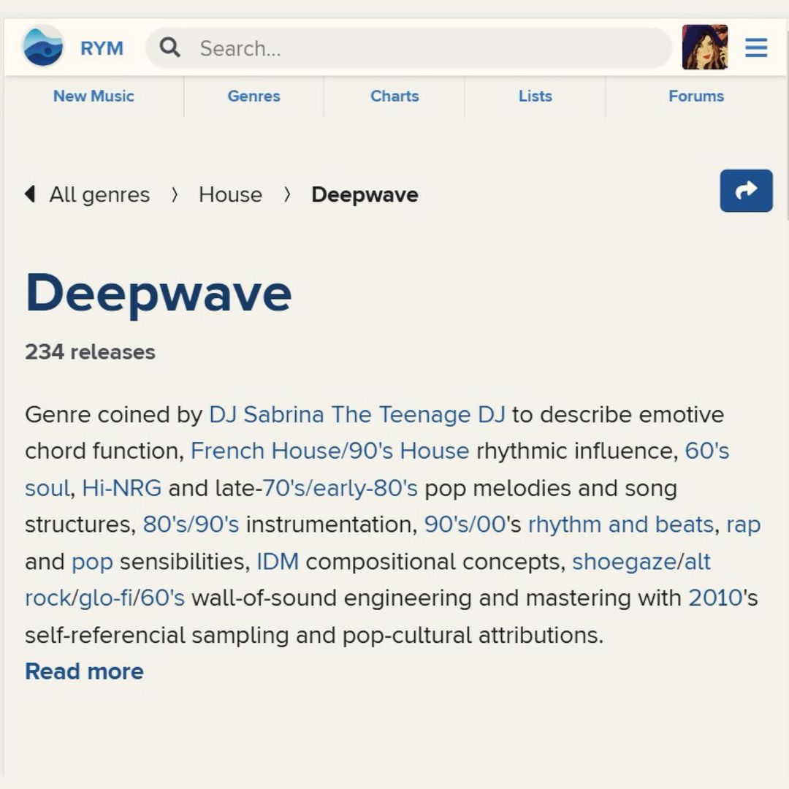
Task: Click the back arrow beside All genres
Action: (x=30, y=194)
